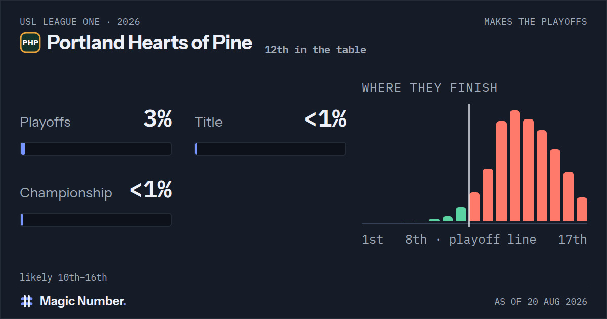Screen dimensions: 607x319
Task: Select the Championship probability progress bar
Action: click(x=96, y=220)
